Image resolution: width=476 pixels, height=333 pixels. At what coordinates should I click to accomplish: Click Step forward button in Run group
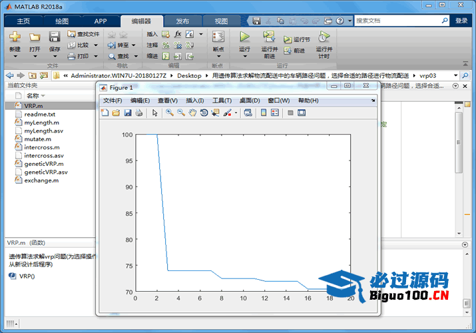pyautogui.click(x=294, y=51)
